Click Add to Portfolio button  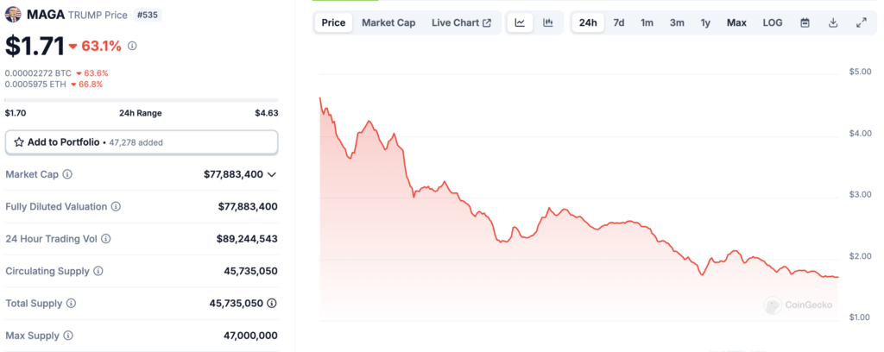142,142
